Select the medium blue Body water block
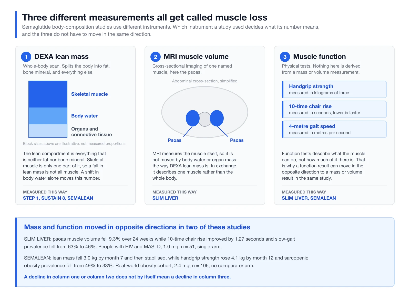410x302 pixels. tap(48, 116)
